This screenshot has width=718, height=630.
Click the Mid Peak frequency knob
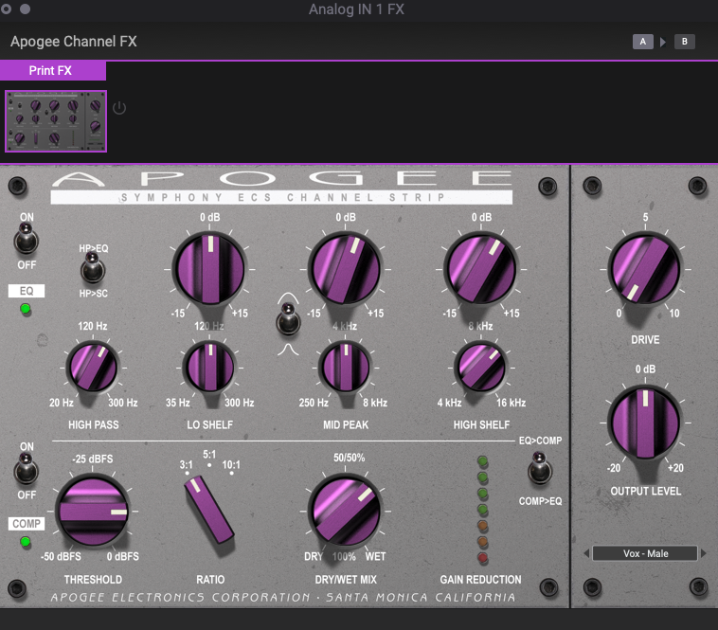pos(346,368)
